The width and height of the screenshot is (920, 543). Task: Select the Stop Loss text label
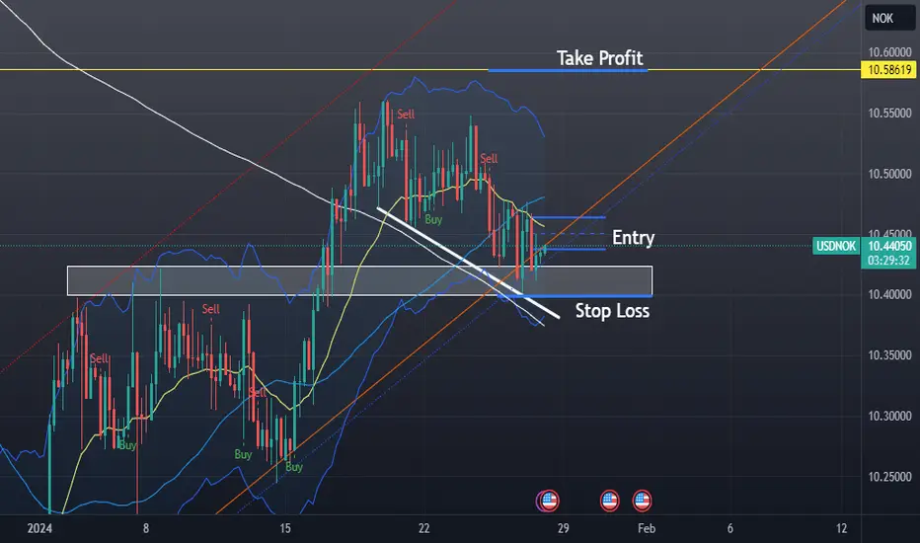612,311
